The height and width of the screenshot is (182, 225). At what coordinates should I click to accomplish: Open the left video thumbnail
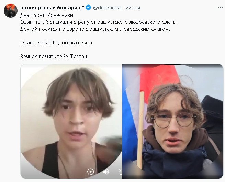coord(71,121)
